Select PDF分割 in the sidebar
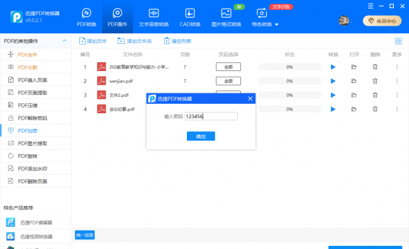Viewport: 409px width, 249px height. (x=36, y=67)
